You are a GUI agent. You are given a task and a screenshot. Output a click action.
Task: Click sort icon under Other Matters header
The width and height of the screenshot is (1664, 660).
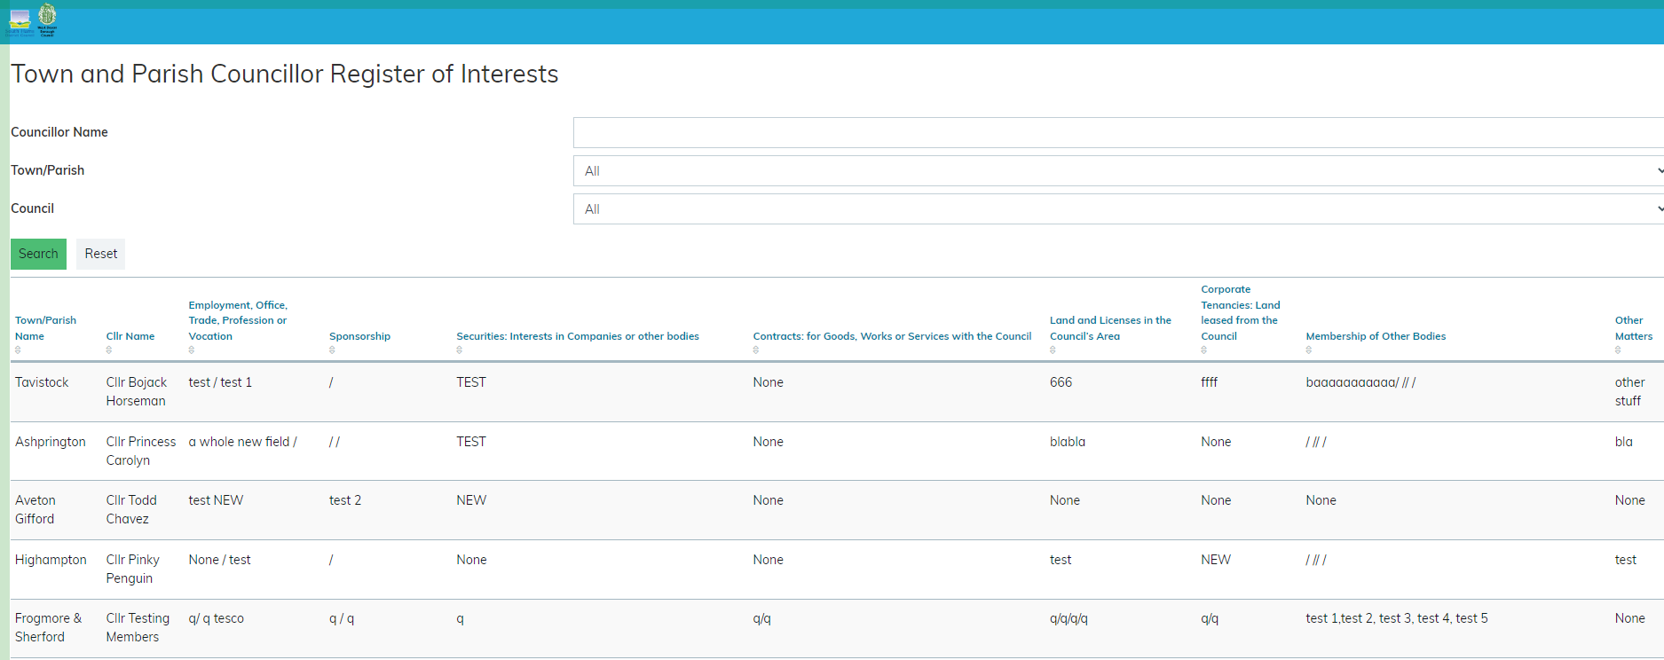click(x=1618, y=350)
